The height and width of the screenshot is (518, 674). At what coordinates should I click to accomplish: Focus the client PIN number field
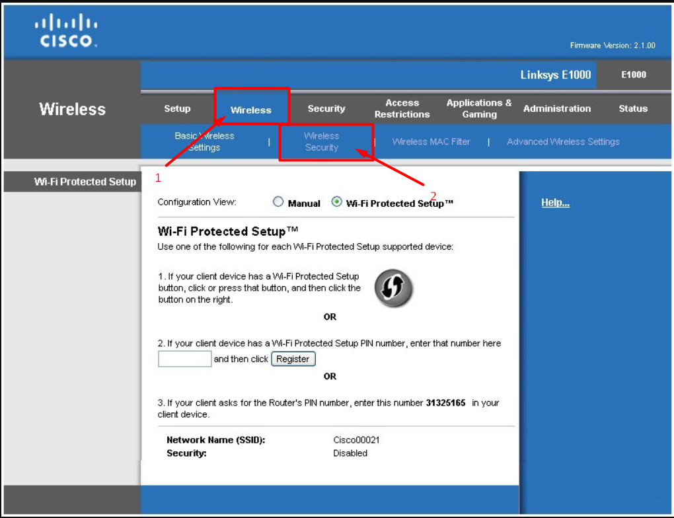coord(184,359)
